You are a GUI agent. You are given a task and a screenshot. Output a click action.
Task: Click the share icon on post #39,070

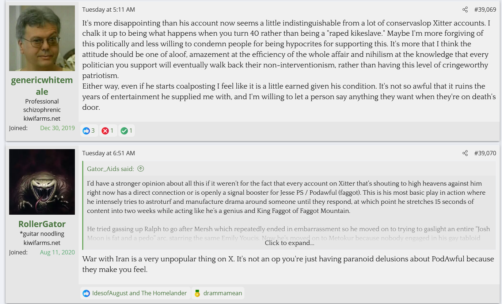point(465,153)
